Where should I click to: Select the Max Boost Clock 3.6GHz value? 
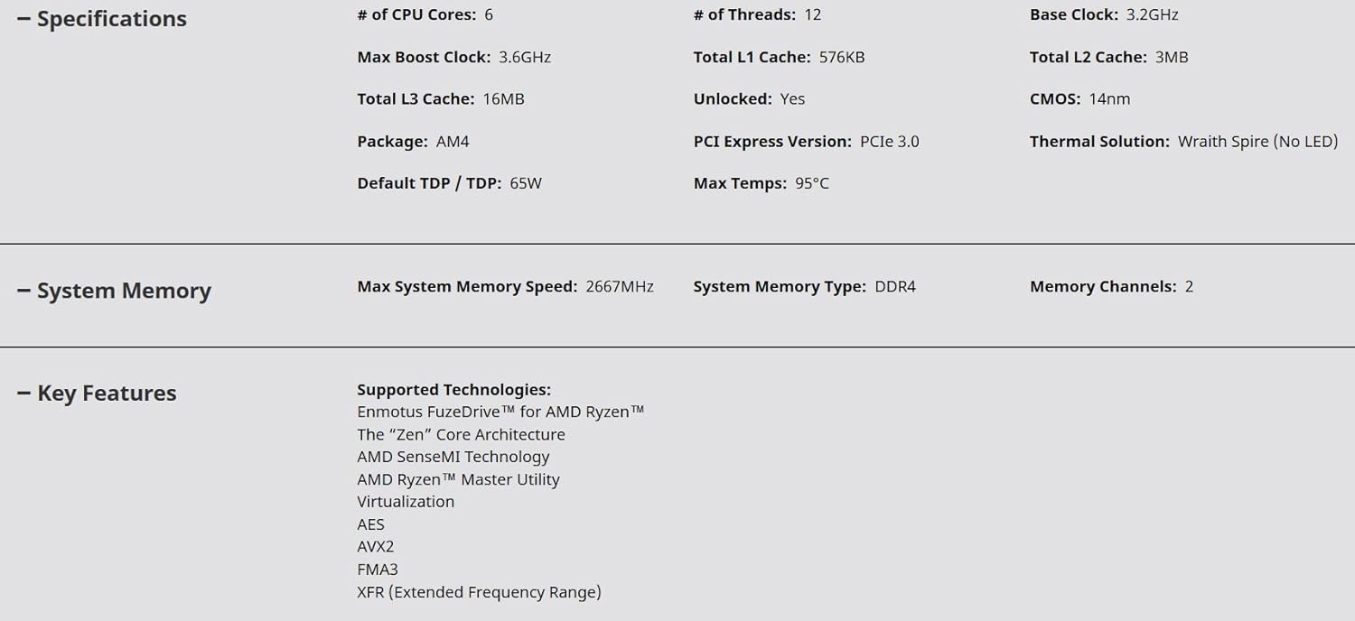[525, 57]
